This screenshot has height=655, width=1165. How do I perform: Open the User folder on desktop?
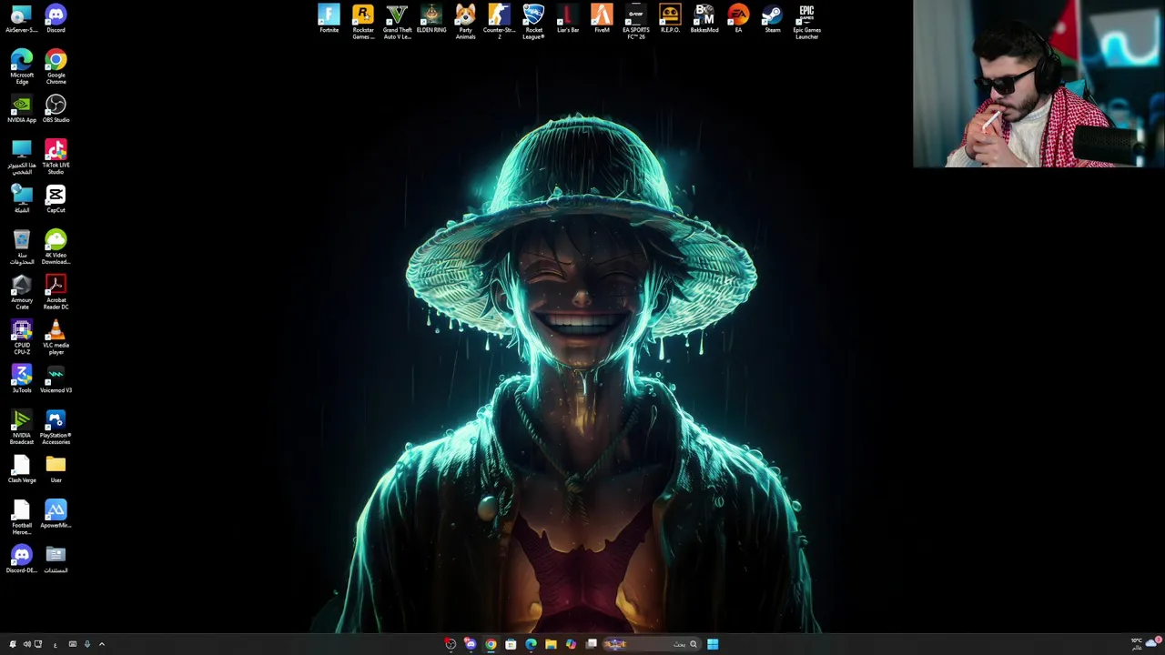[x=56, y=469]
